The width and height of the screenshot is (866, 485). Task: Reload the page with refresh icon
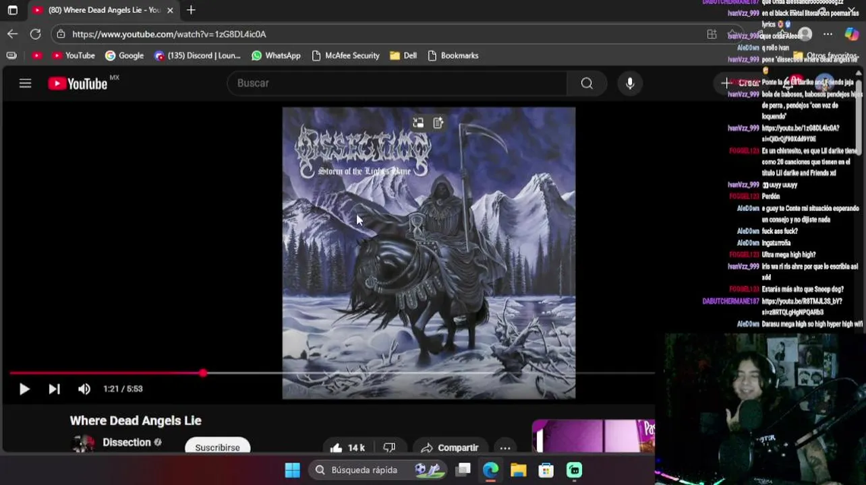36,34
